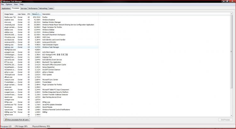Open the Options menu
The image size is (236, 129).
click(9, 4)
